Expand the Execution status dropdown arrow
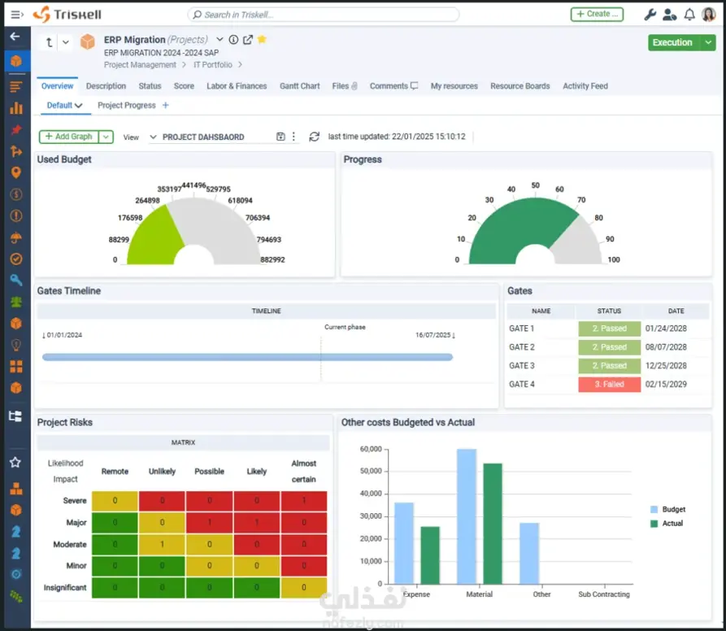The height and width of the screenshot is (631, 726). [x=708, y=42]
